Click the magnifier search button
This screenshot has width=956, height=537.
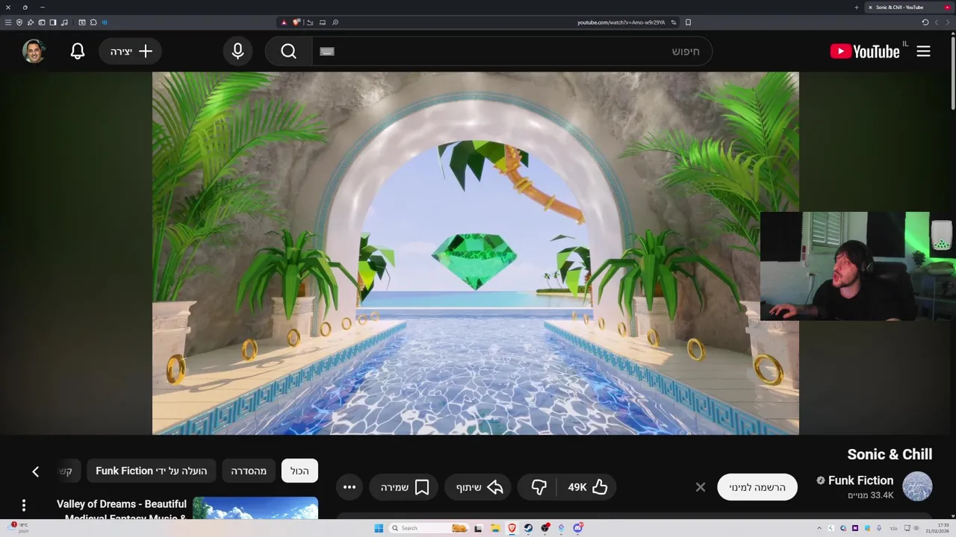[x=289, y=51]
